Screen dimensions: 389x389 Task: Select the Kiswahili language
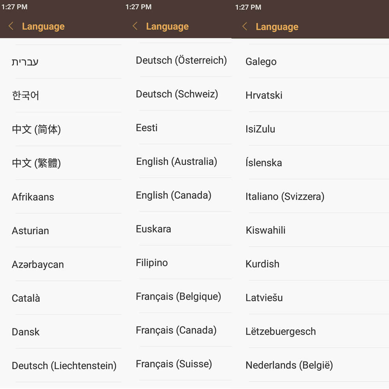[x=266, y=230]
